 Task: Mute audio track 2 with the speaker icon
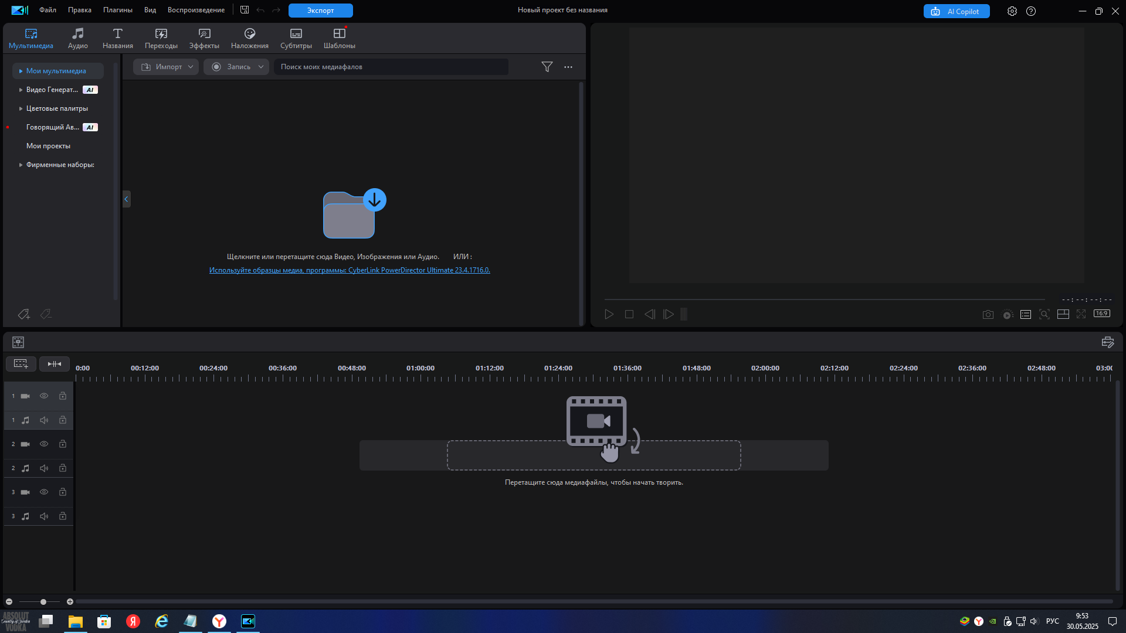pos(44,468)
